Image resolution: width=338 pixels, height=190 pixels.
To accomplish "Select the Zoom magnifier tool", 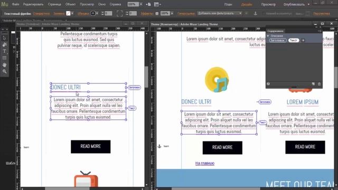I will [4, 71].
